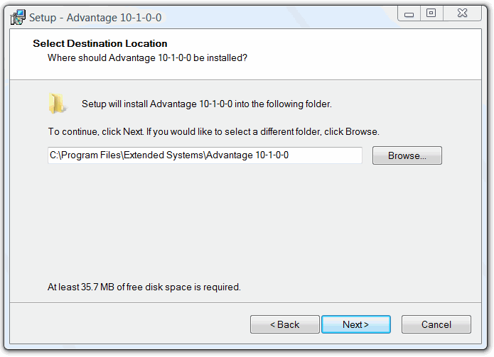Click the destination folder path field
The height and width of the screenshot is (357, 494).
pos(205,155)
